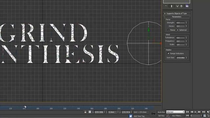Click the Frequency value field

[x=180, y=41]
